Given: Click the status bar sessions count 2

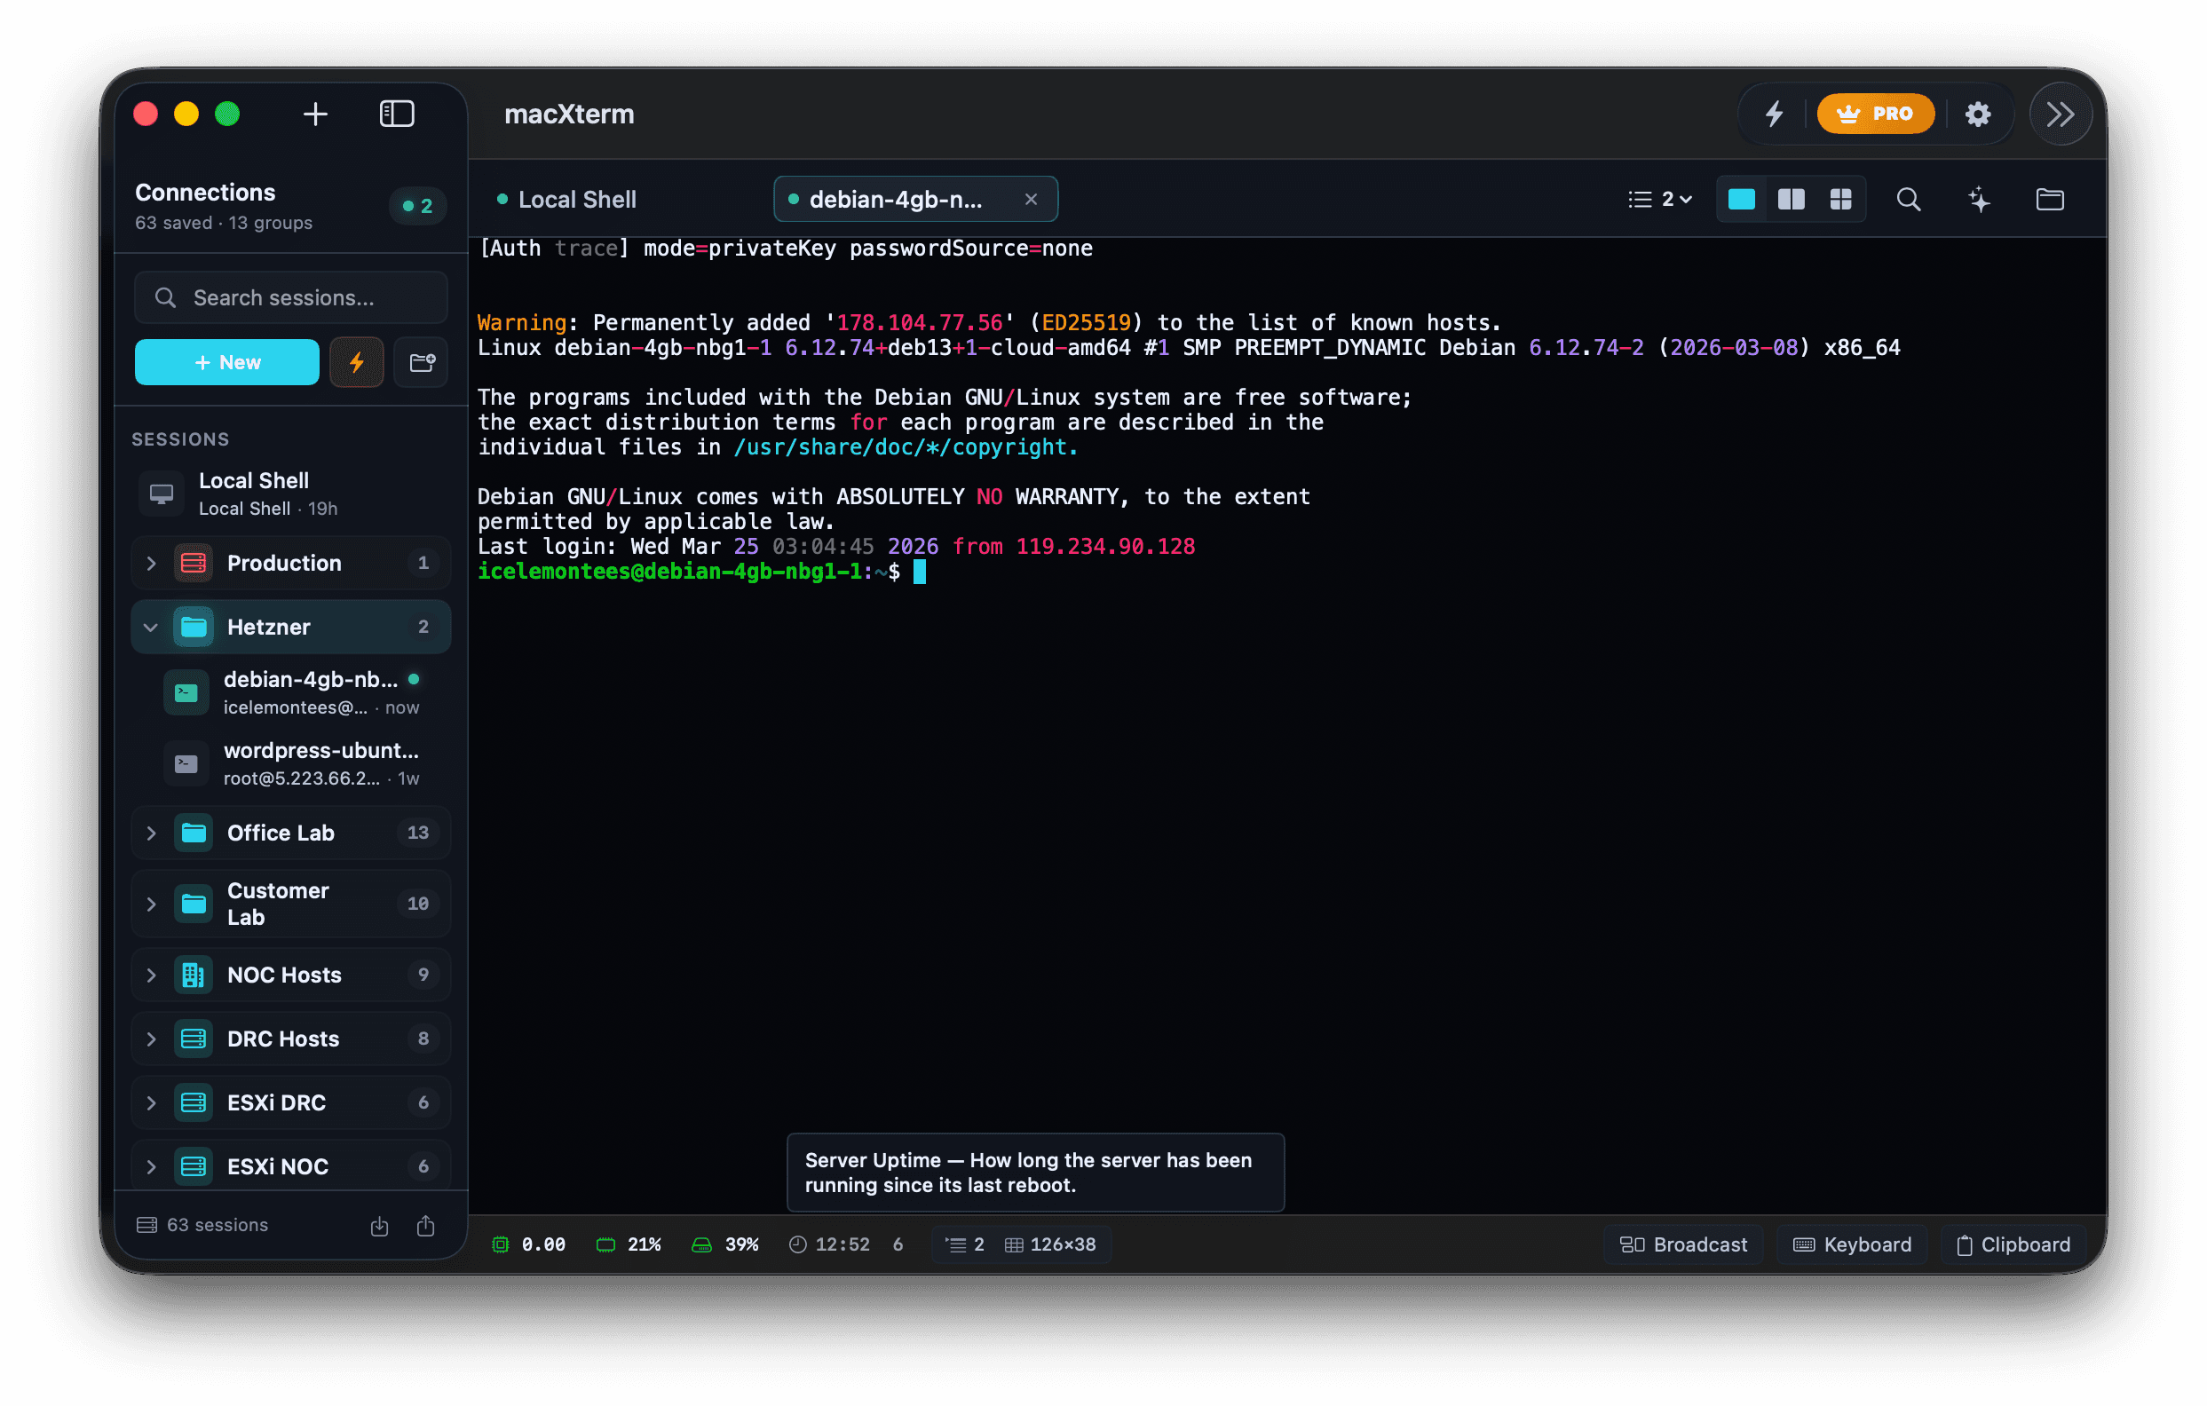Looking at the screenshot, I should click(965, 1244).
